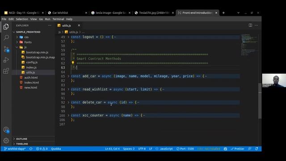
Task: Open the Terminal menu
Action: 59,19
